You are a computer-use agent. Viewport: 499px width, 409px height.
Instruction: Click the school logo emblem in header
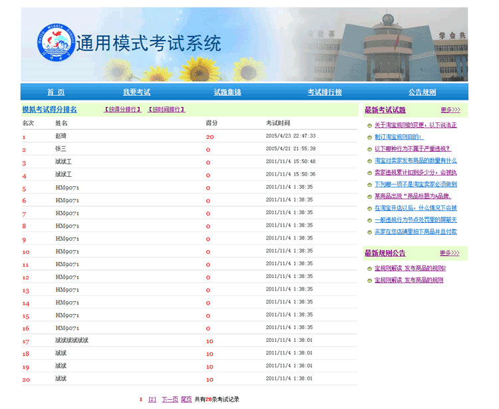click(x=57, y=43)
